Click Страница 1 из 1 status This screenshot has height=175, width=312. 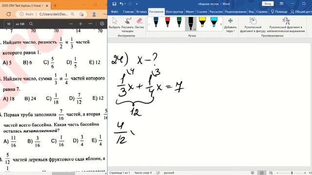coord(119,173)
